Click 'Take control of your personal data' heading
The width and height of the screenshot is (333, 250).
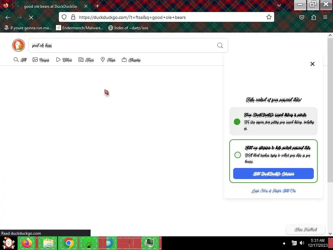click(273, 100)
